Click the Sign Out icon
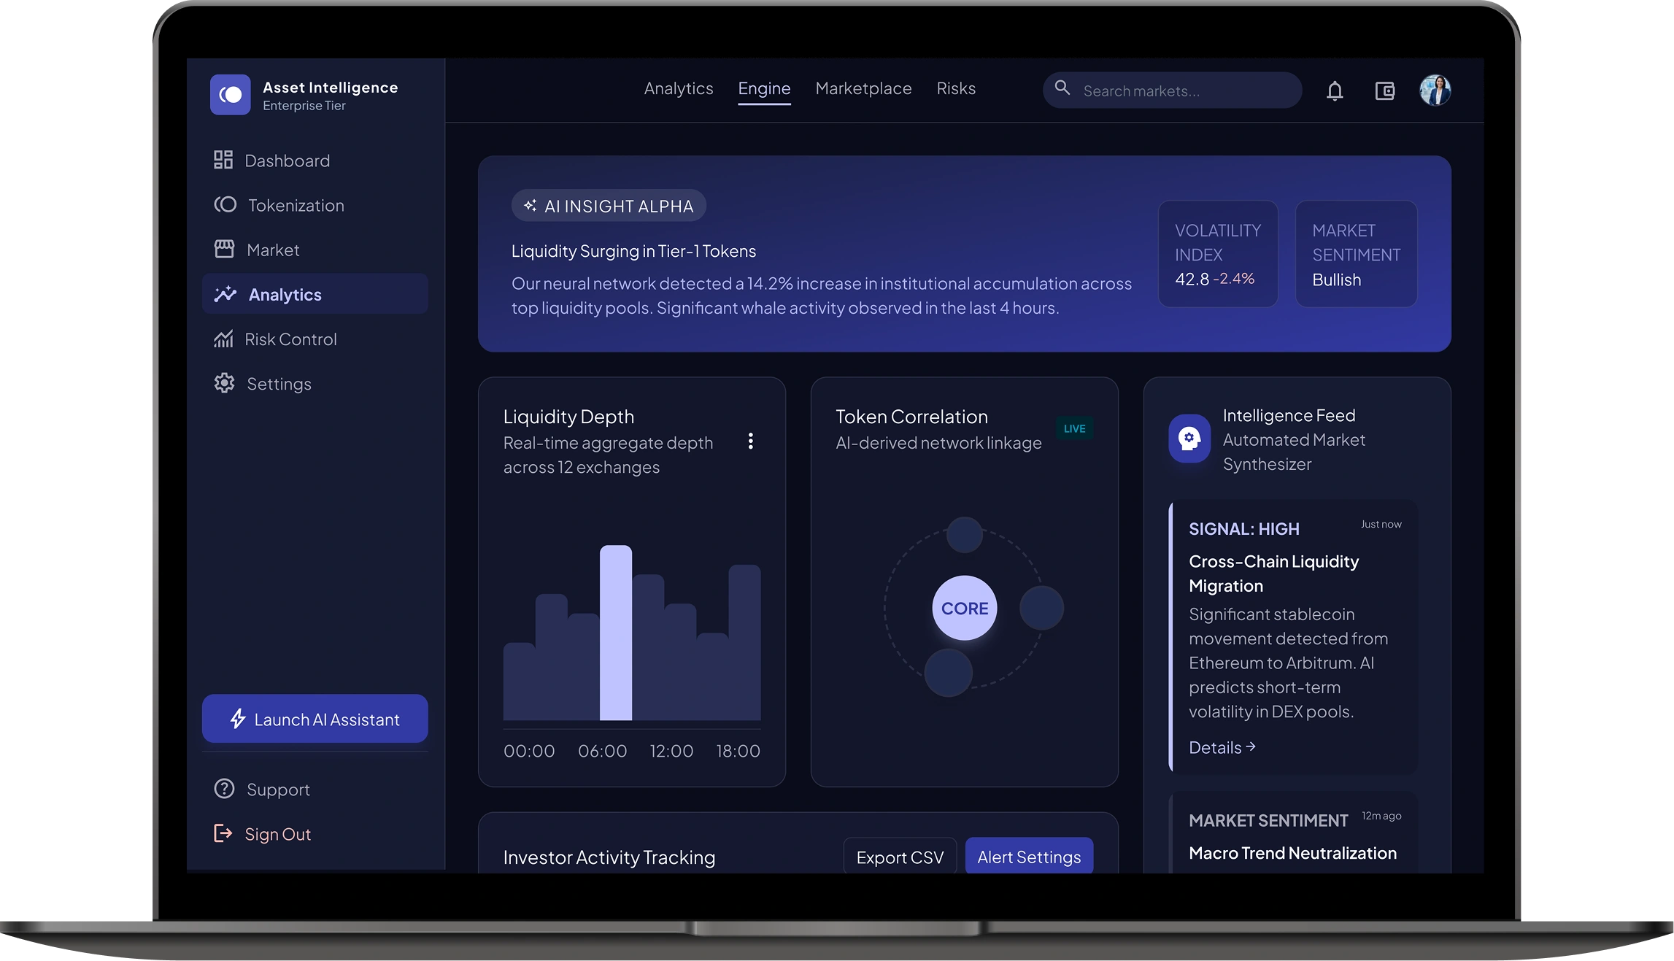This screenshot has height=961, width=1674. coord(223,834)
